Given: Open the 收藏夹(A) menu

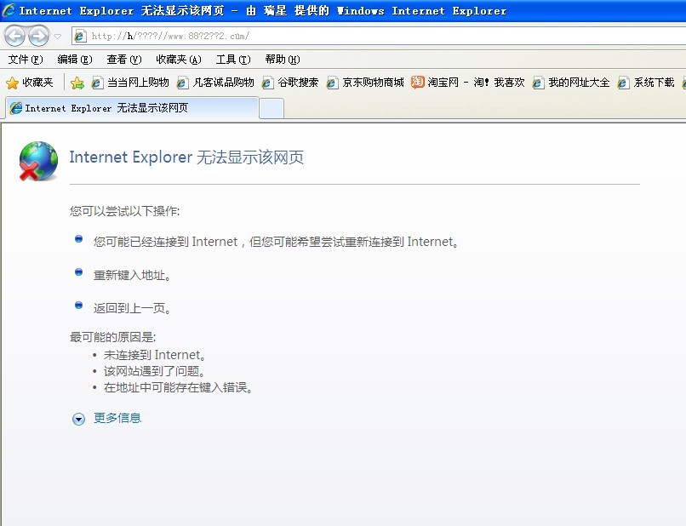Looking at the screenshot, I should coord(179,60).
